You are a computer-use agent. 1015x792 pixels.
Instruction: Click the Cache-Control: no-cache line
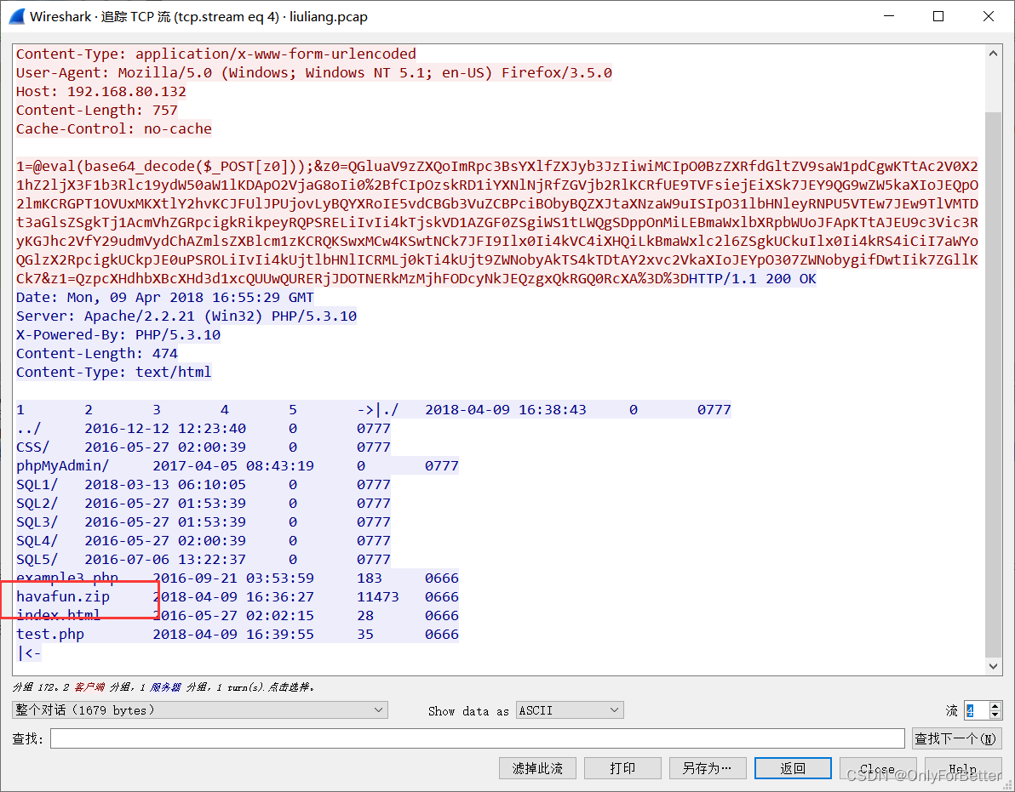114,128
